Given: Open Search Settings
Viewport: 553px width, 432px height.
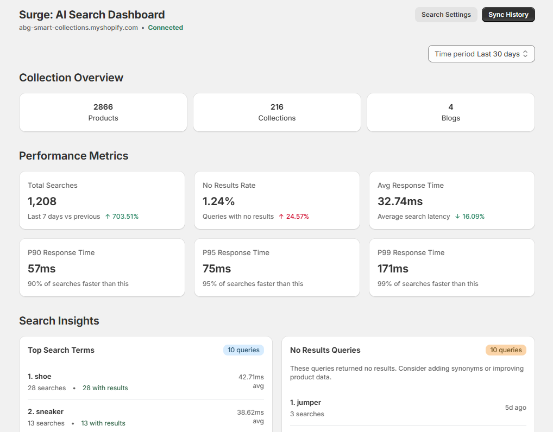Looking at the screenshot, I should (446, 15).
